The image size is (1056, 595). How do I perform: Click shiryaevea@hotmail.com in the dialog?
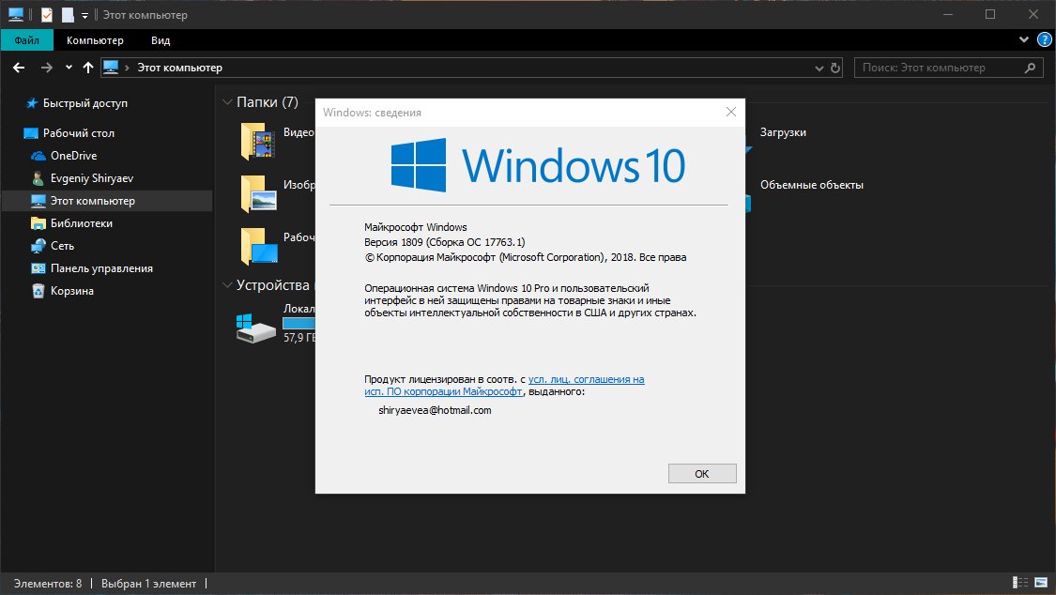tap(435, 410)
